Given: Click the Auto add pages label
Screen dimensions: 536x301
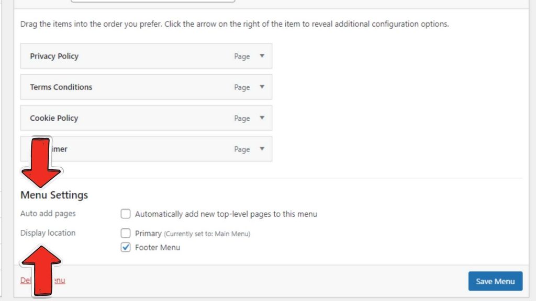Looking at the screenshot, I should tap(48, 213).
